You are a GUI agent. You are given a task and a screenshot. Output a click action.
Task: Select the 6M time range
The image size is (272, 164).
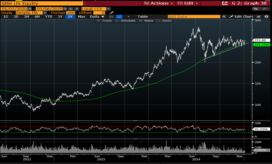37,17
